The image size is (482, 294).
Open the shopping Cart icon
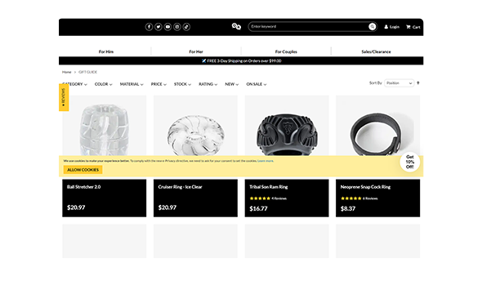pyautogui.click(x=408, y=27)
